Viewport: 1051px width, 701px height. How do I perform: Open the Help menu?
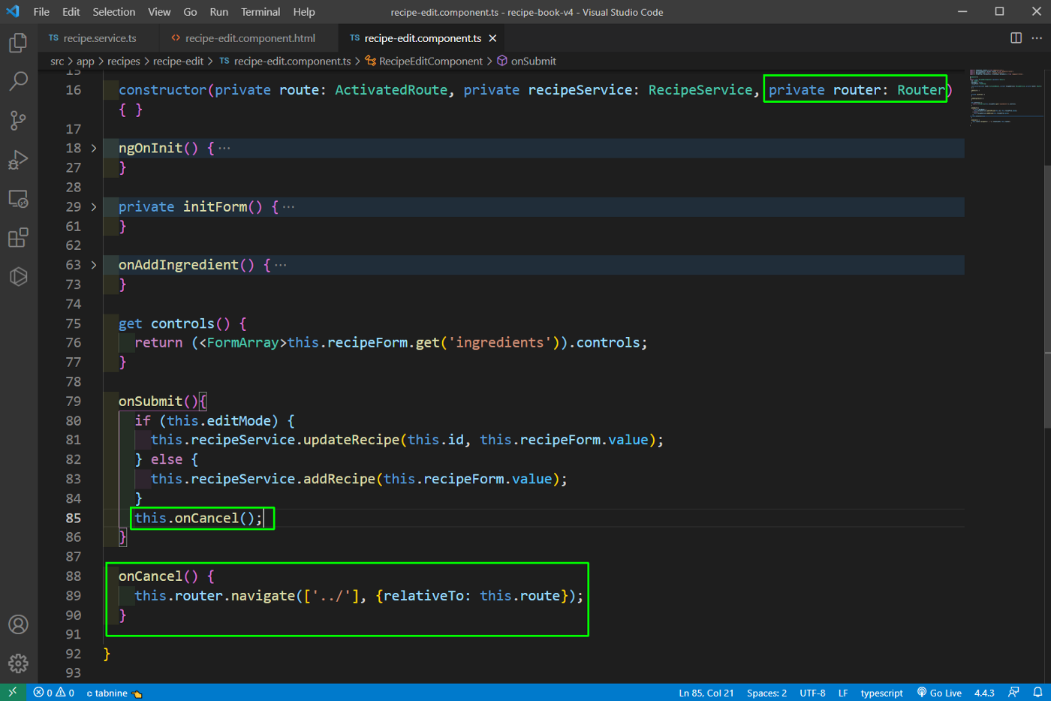[x=304, y=12]
